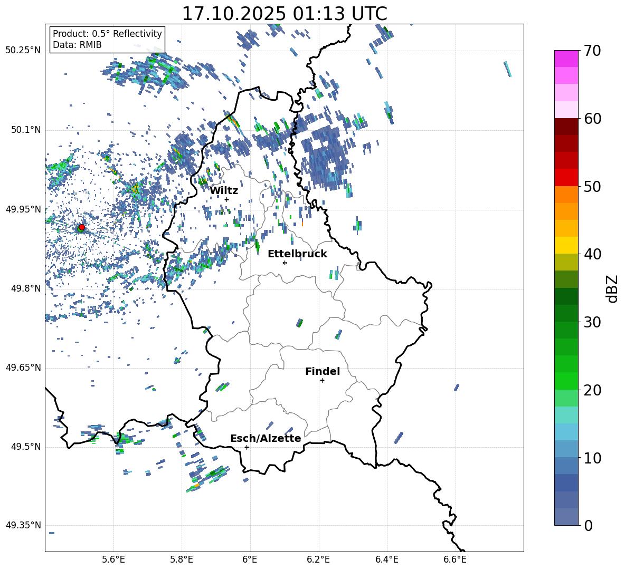625x570 pixels.
Task: Click the Findel station cross marker
Action: click(322, 381)
